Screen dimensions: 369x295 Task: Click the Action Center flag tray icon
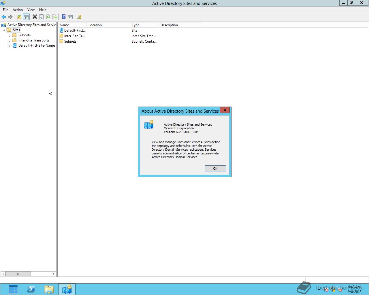[326, 290]
